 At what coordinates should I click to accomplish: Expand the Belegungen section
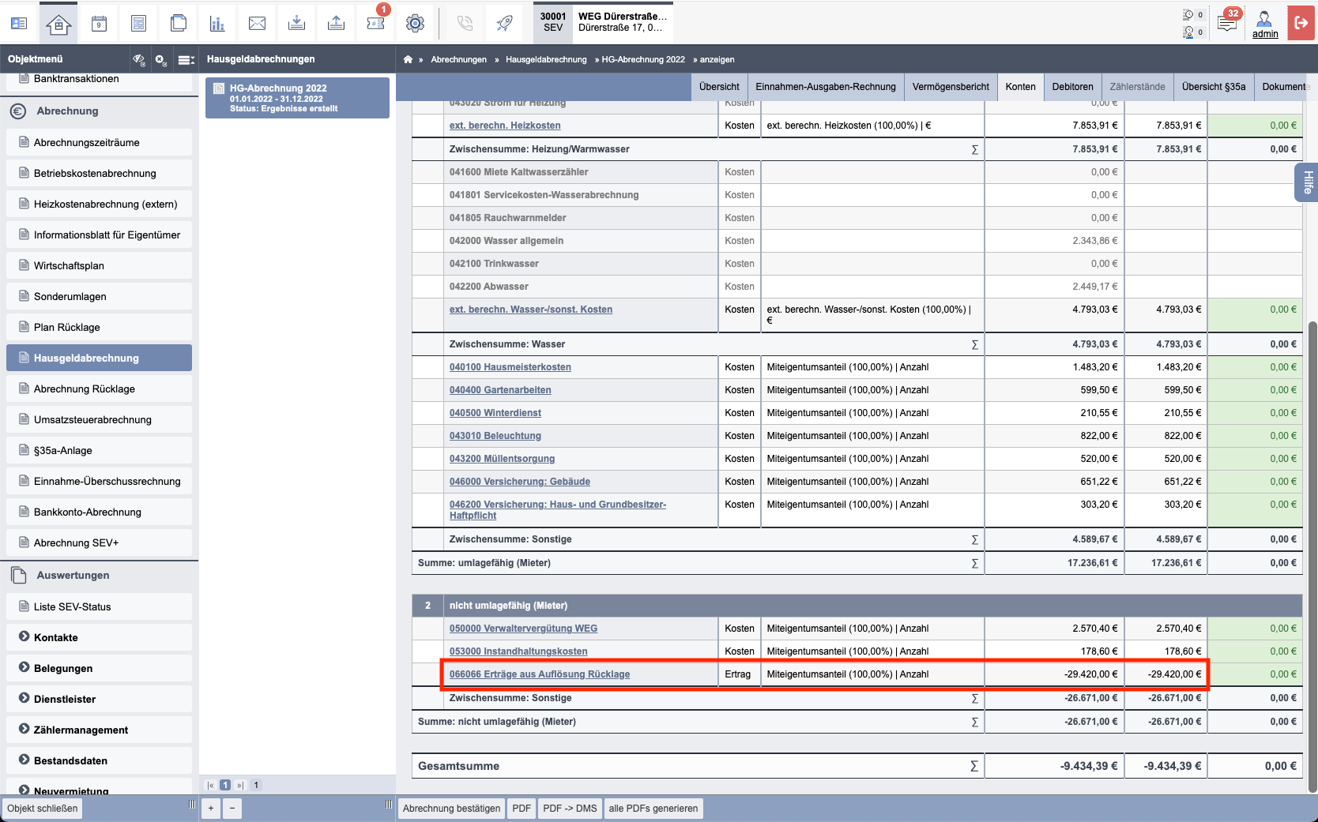point(99,668)
